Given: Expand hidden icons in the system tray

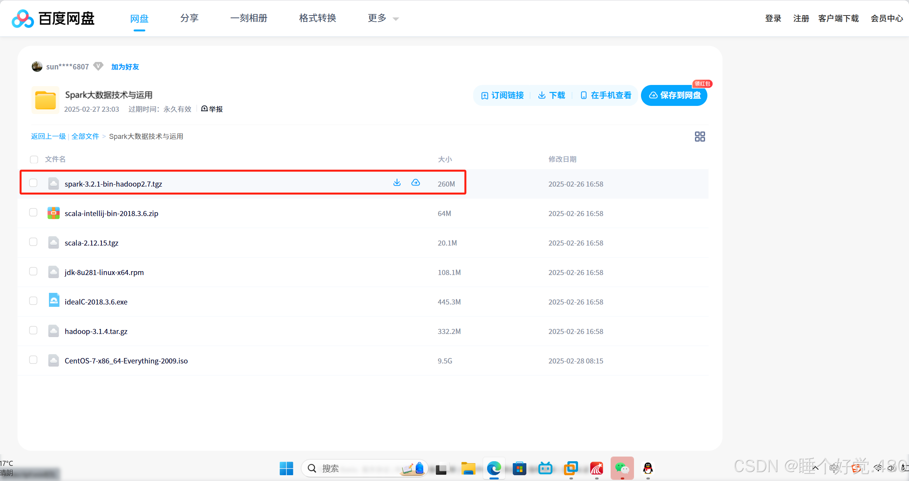Looking at the screenshot, I should 816,468.
